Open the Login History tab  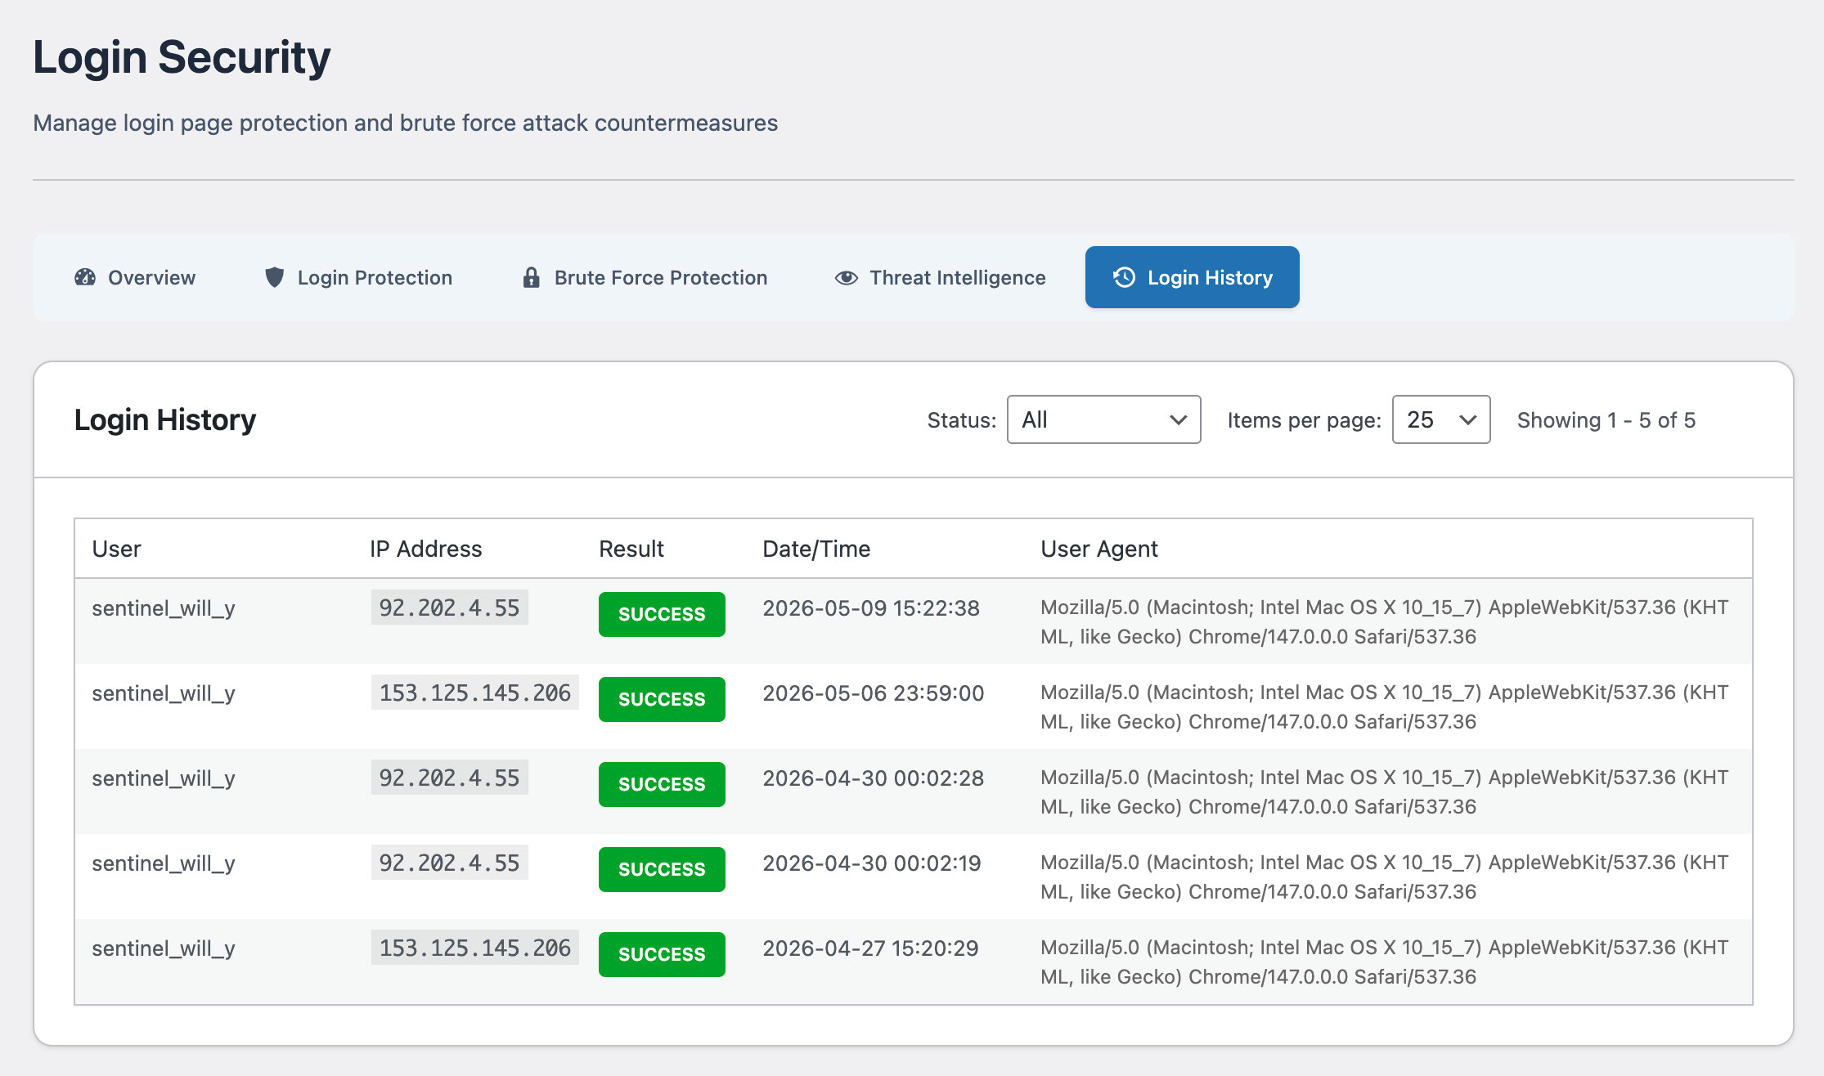(1193, 277)
